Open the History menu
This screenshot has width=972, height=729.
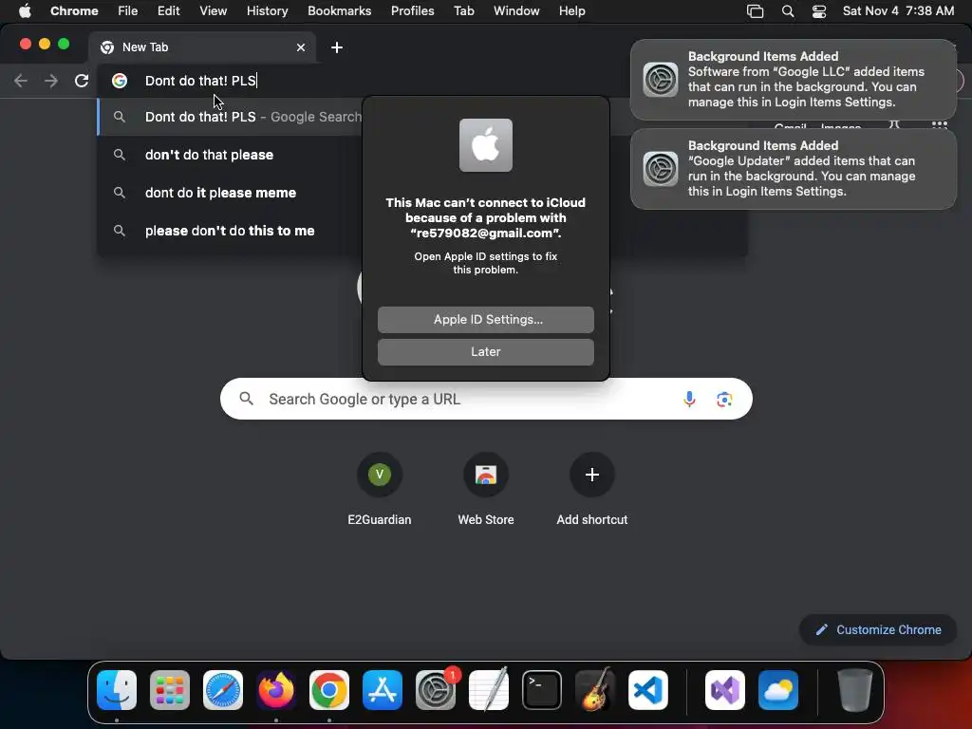(x=267, y=10)
